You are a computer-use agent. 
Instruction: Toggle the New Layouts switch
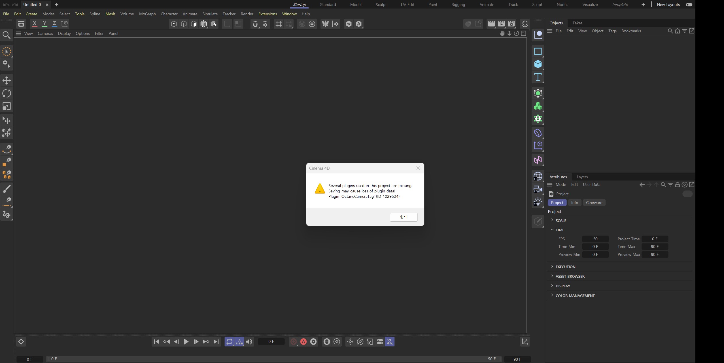689,5
